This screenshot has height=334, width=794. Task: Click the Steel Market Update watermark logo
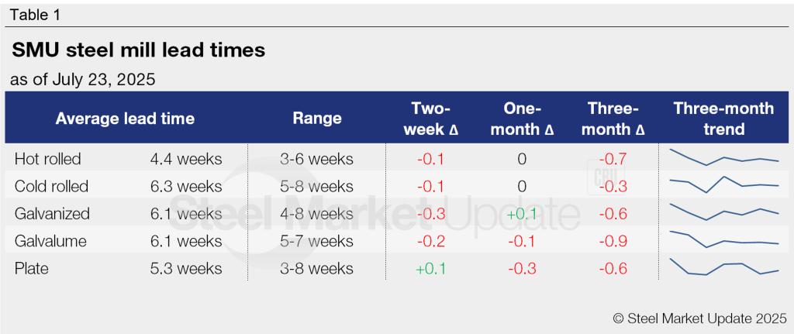click(372, 212)
